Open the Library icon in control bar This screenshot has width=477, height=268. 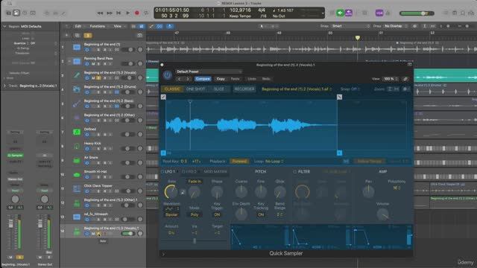tap(8, 13)
